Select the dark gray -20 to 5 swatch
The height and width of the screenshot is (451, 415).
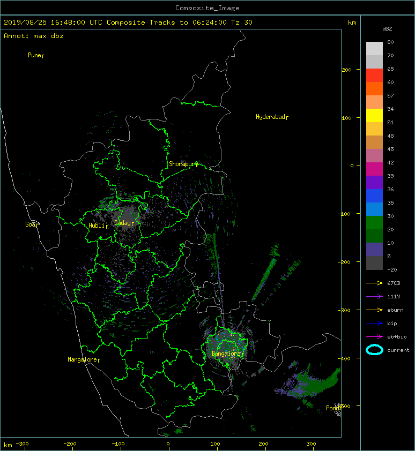coord(374,263)
